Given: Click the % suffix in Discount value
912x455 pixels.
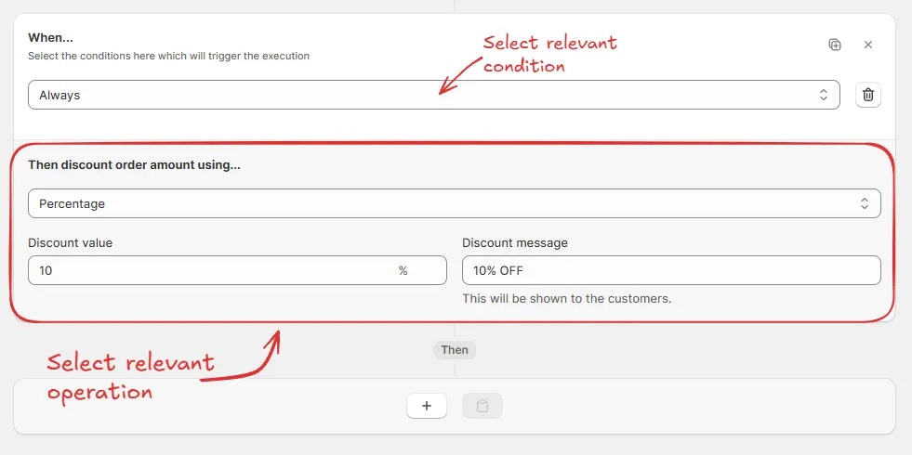Looking at the screenshot, I should [x=403, y=270].
